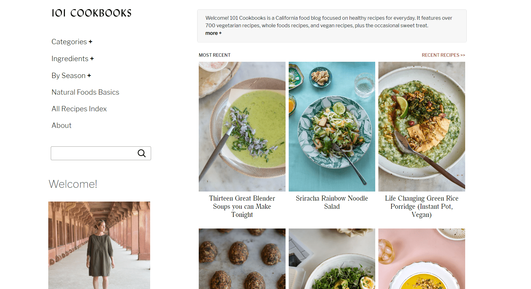
Task: Open Natural Foods Basics page
Action: pos(85,92)
